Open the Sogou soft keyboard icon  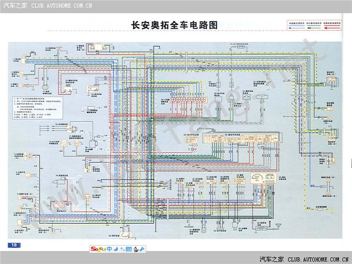[129, 249]
